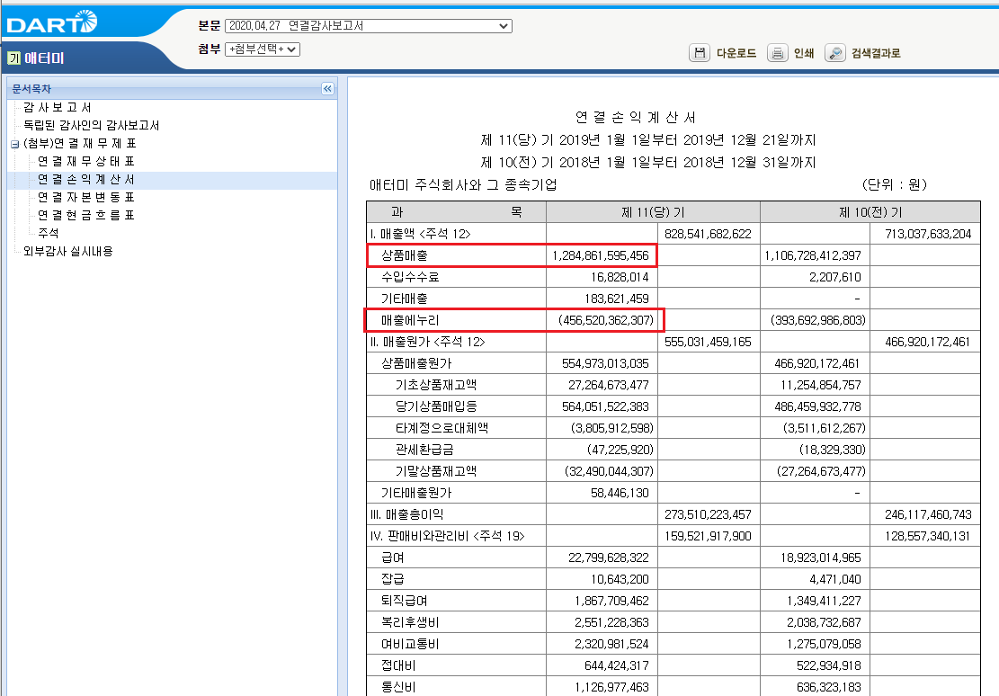Screen dimensions: 999x696
Task: Select (첨부)연결재무제표 in tree
Action: (80, 143)
